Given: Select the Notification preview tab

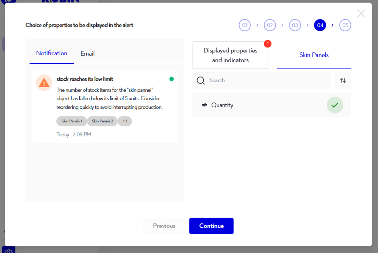Looking at the screenshot, I should pyautogui.click(x=52, y=53).
